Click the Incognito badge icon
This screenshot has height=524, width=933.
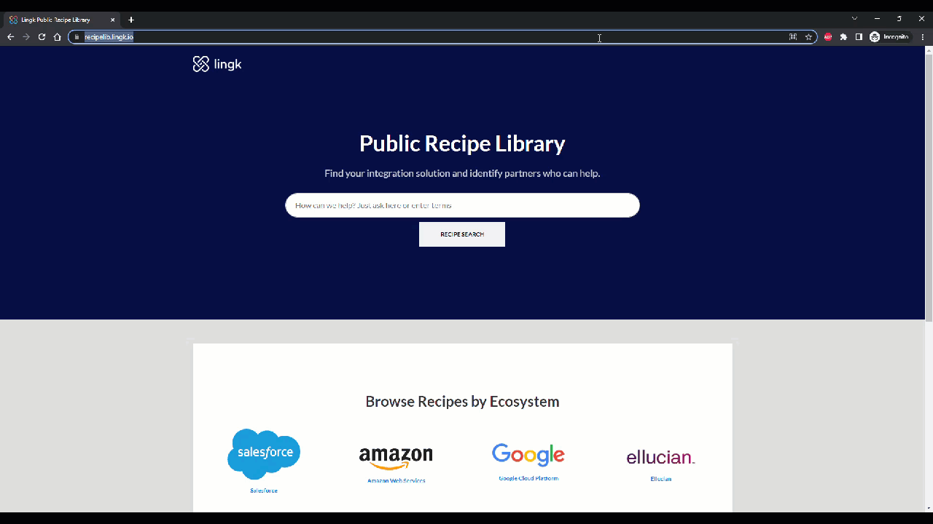[874, 36]
